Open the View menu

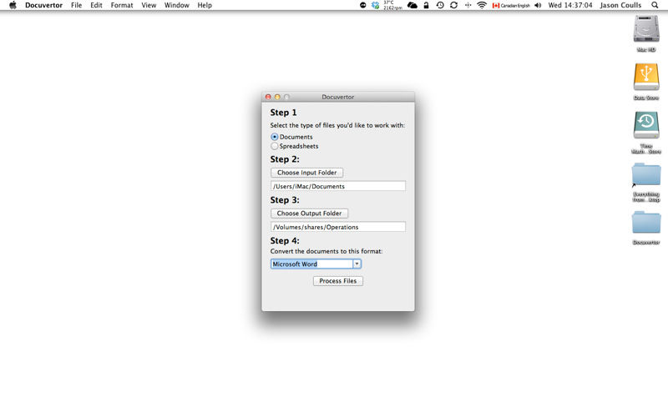tap(149, 5)
